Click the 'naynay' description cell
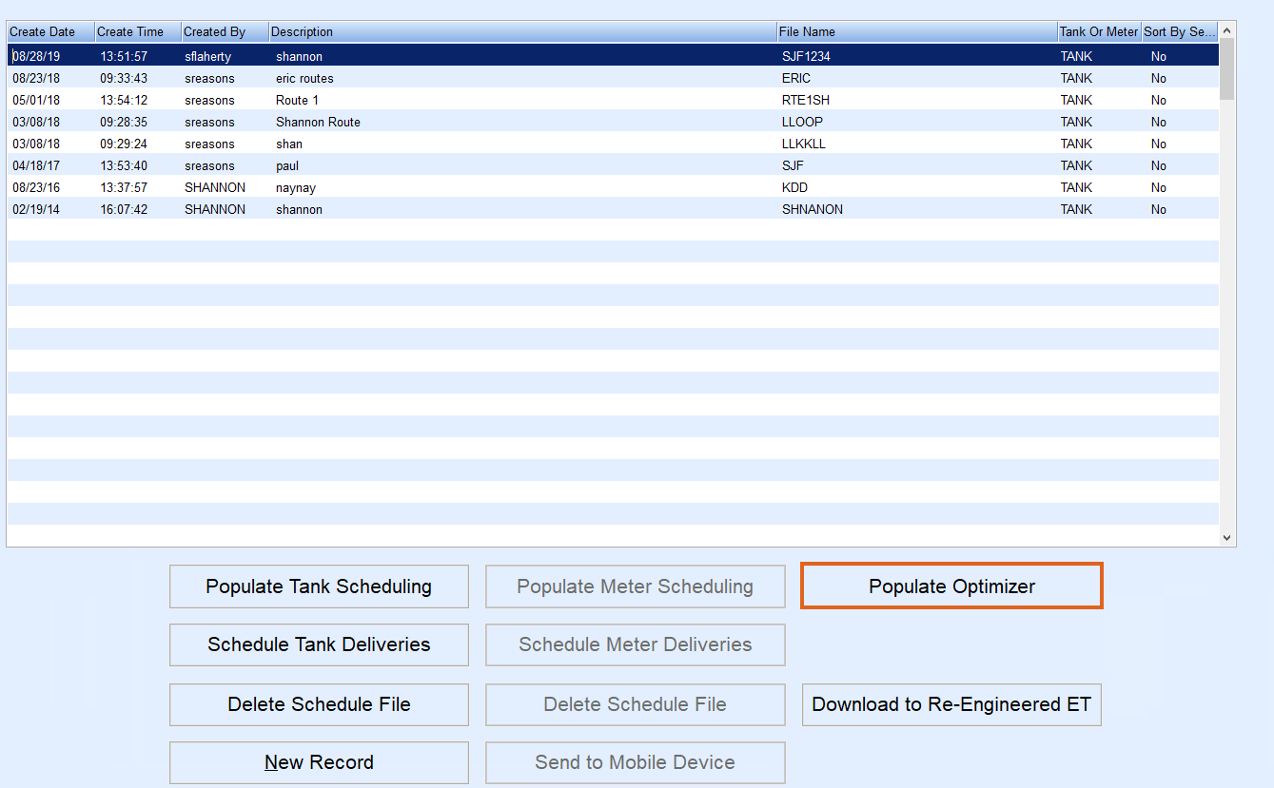The image size is (1274, 788). (296, 187)
